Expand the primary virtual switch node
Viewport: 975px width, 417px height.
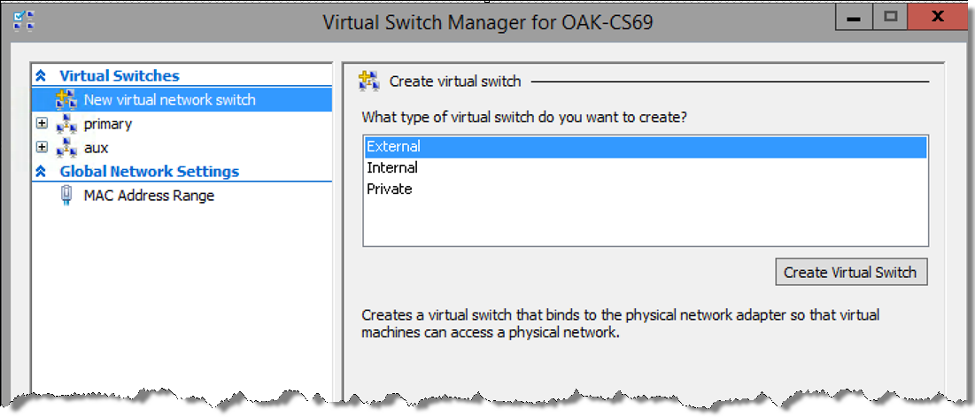[x=42, y=124]
